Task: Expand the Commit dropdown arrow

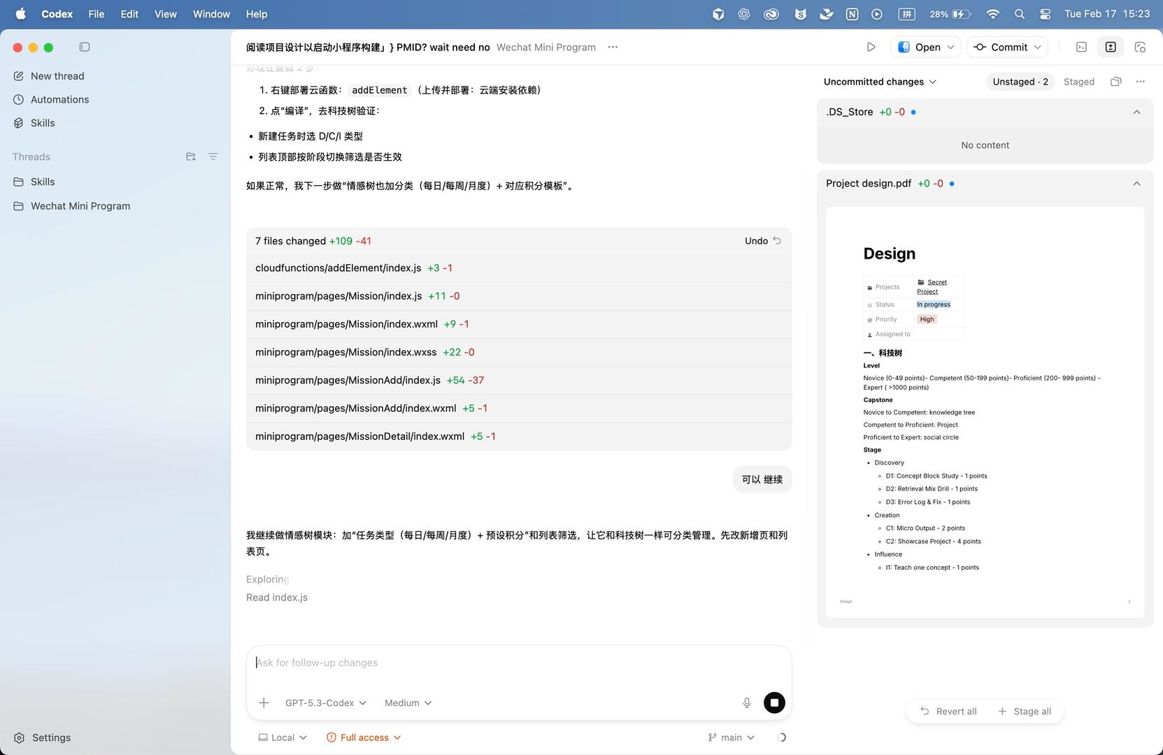Action: [x=1038, y=47]
